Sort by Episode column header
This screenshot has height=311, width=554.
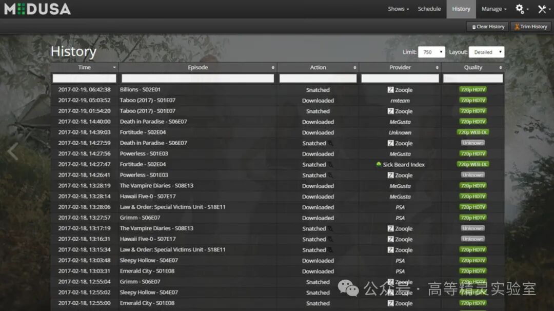click(x=198, y=67)
